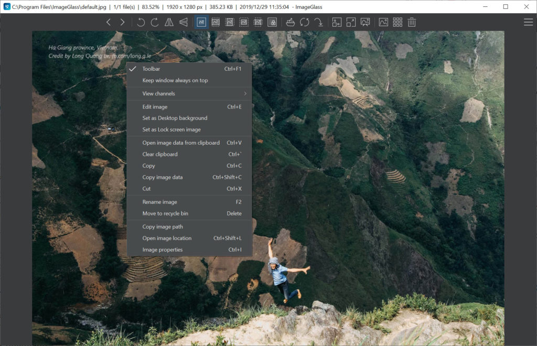The image size is (537, 346).
Task: Open the hamburger main menu
Action: click(528, 22)
